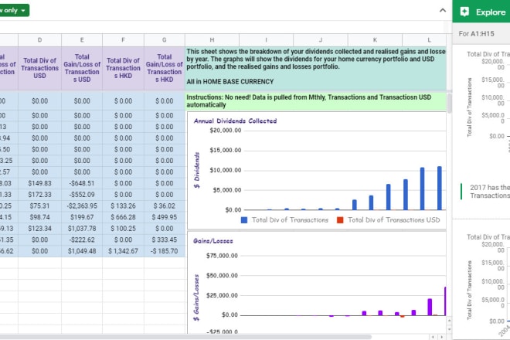Click the Explore panel icon

point(464,12)
